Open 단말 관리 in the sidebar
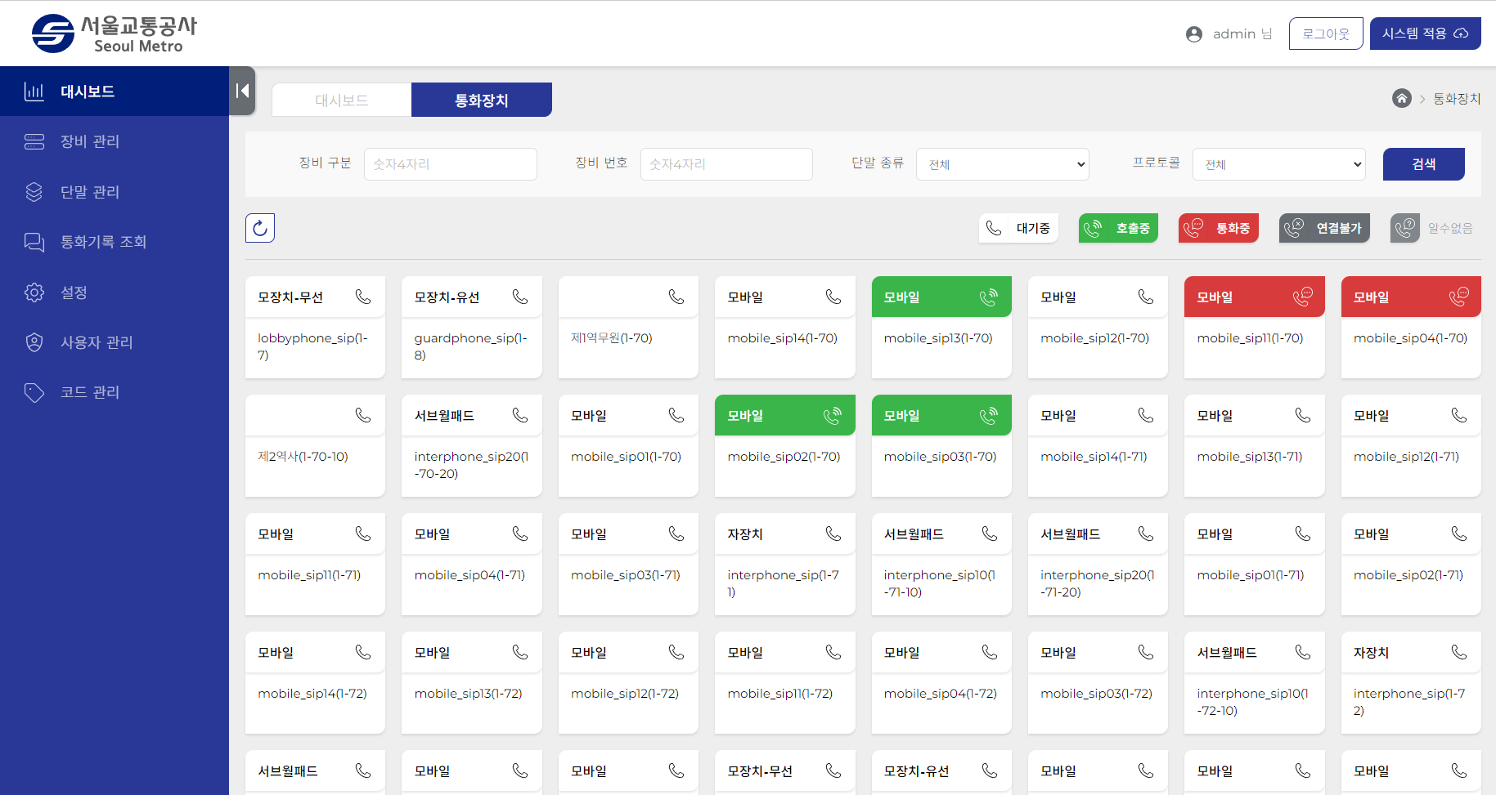Screen dimensions: 1496x795 click(115, 192)
